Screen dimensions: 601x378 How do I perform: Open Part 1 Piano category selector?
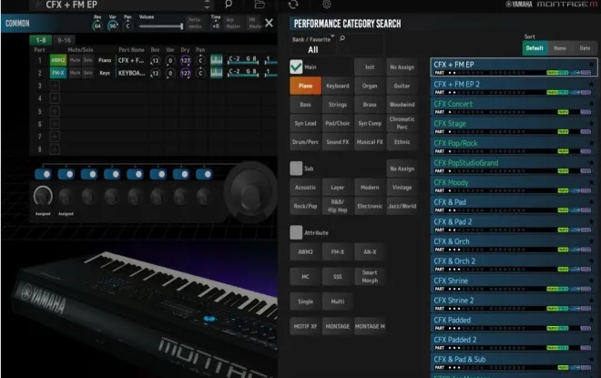105,60
